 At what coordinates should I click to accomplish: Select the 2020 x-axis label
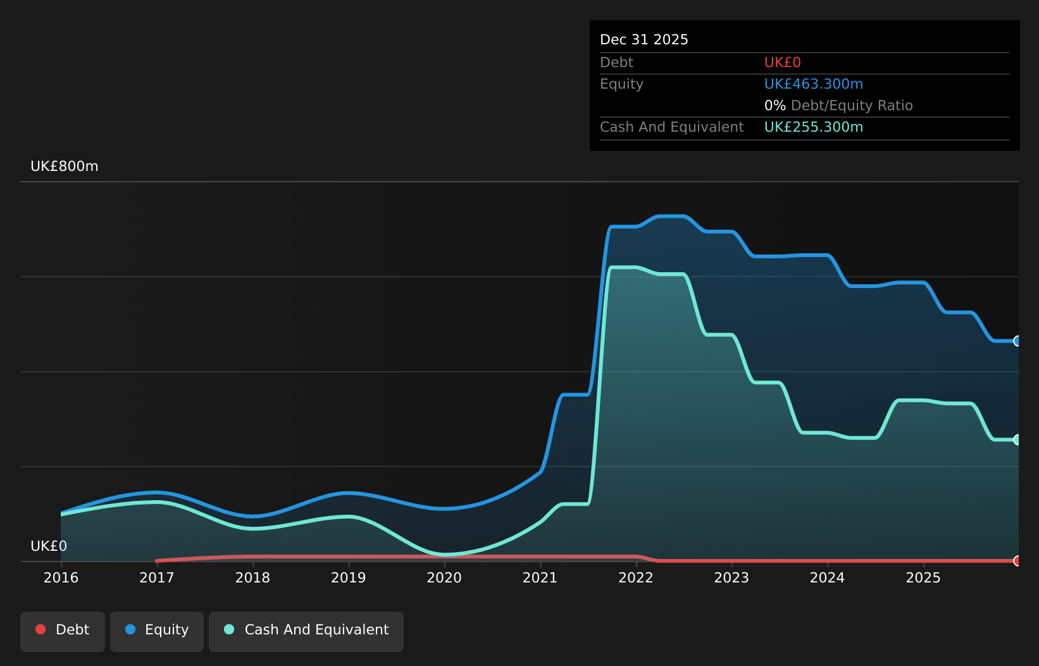pyautogui.click(x=444, y=577)
